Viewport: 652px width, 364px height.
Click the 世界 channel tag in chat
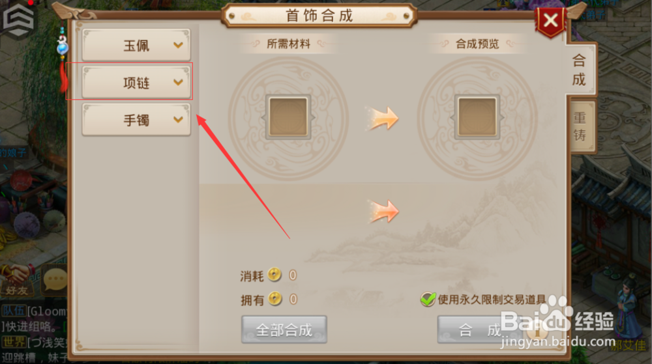[x=14, y=342]
